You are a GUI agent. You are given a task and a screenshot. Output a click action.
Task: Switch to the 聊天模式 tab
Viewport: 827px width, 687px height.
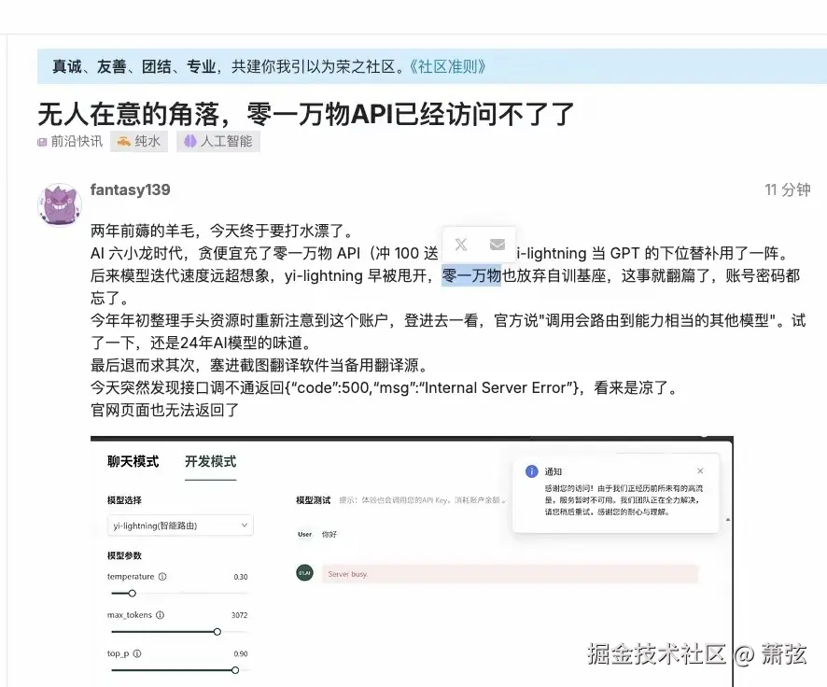tap(133, 462)
